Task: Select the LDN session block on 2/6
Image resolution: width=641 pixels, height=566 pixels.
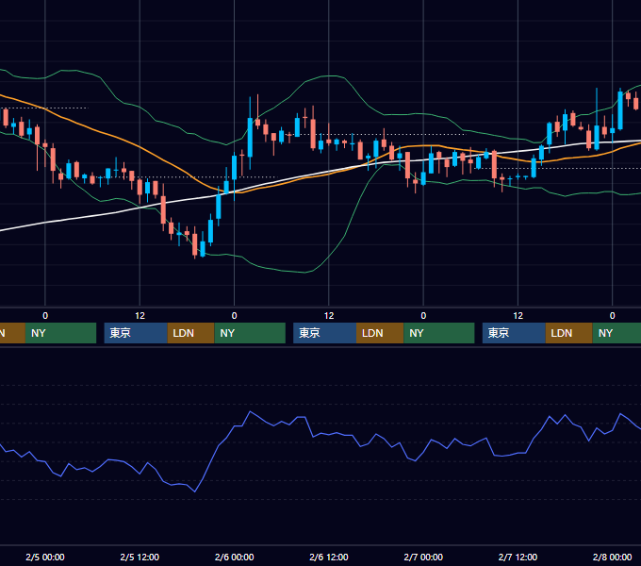Action: click(x=380, y=333)
